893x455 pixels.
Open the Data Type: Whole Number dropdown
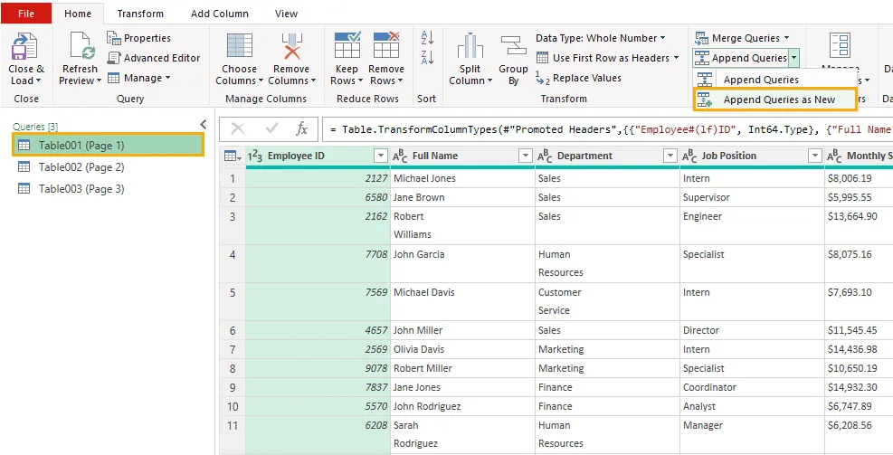[600, 38]
